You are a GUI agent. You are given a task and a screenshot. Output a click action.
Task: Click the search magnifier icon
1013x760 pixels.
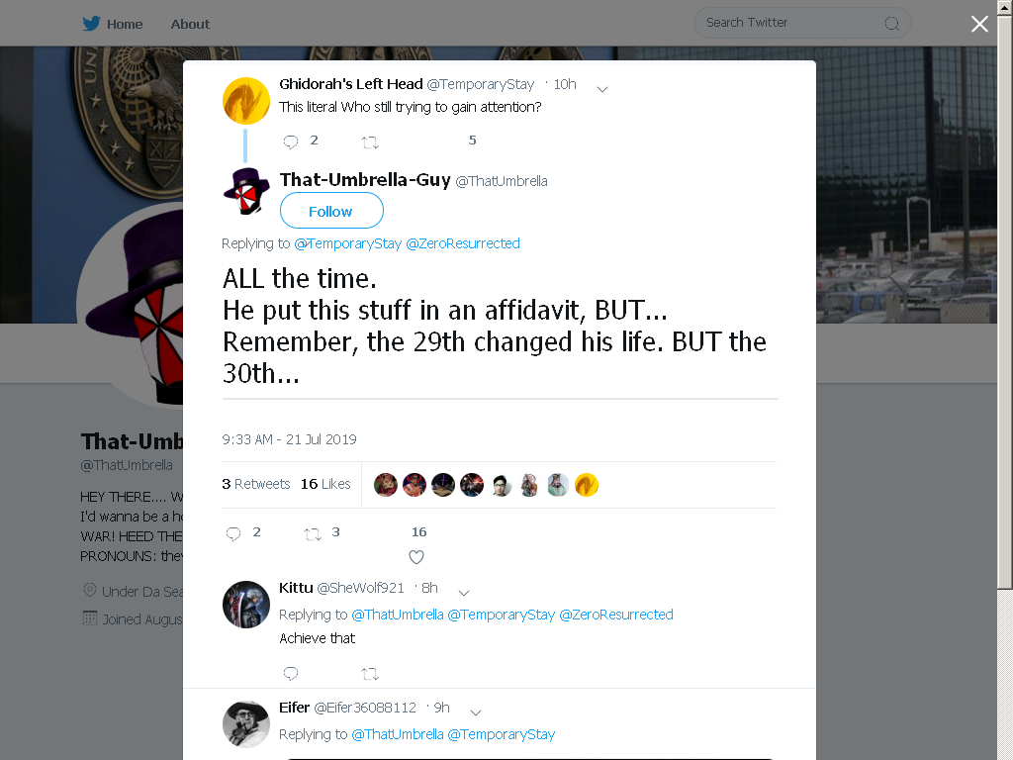coord(891,24)
